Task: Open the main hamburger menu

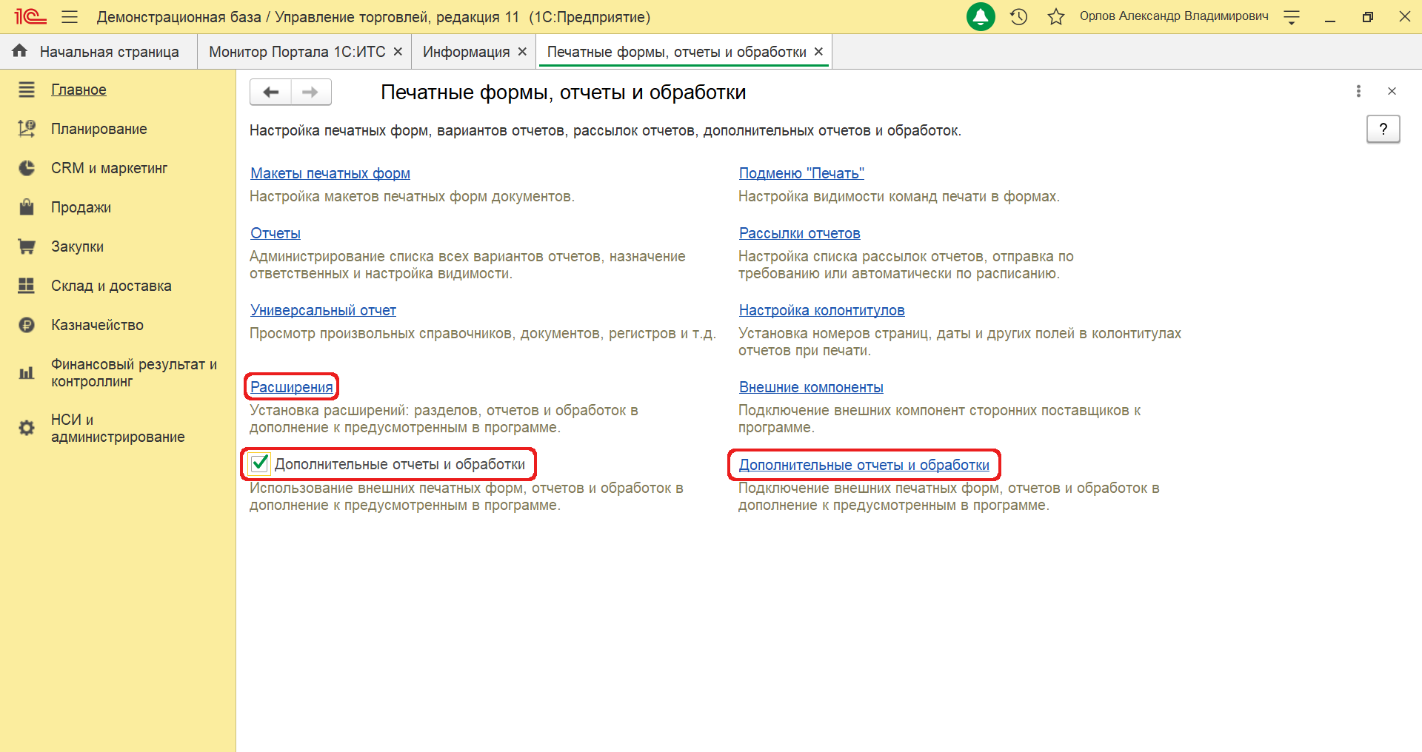Action: [70, 17]
